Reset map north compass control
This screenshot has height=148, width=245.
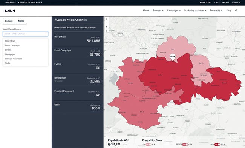107,27
